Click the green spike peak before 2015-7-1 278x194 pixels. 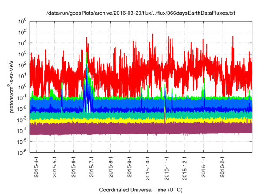[87, 54]
